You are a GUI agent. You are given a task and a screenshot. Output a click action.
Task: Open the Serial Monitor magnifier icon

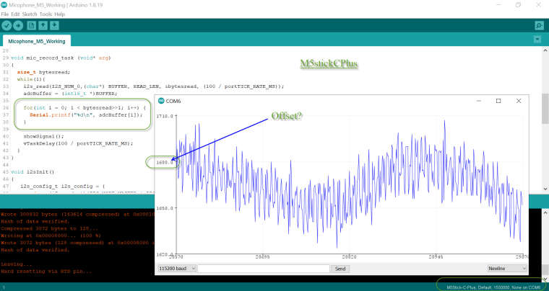point(539,25)
